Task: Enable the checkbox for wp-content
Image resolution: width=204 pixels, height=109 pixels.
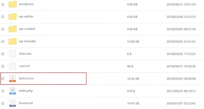Action: (3, 29)
